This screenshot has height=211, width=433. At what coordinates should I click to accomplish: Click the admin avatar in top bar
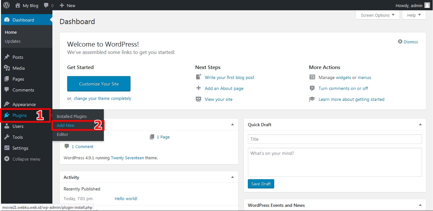coord(427,5)
